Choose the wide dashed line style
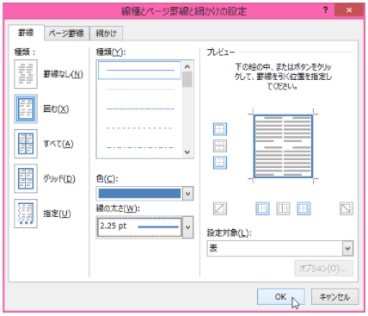 (139, 128)
